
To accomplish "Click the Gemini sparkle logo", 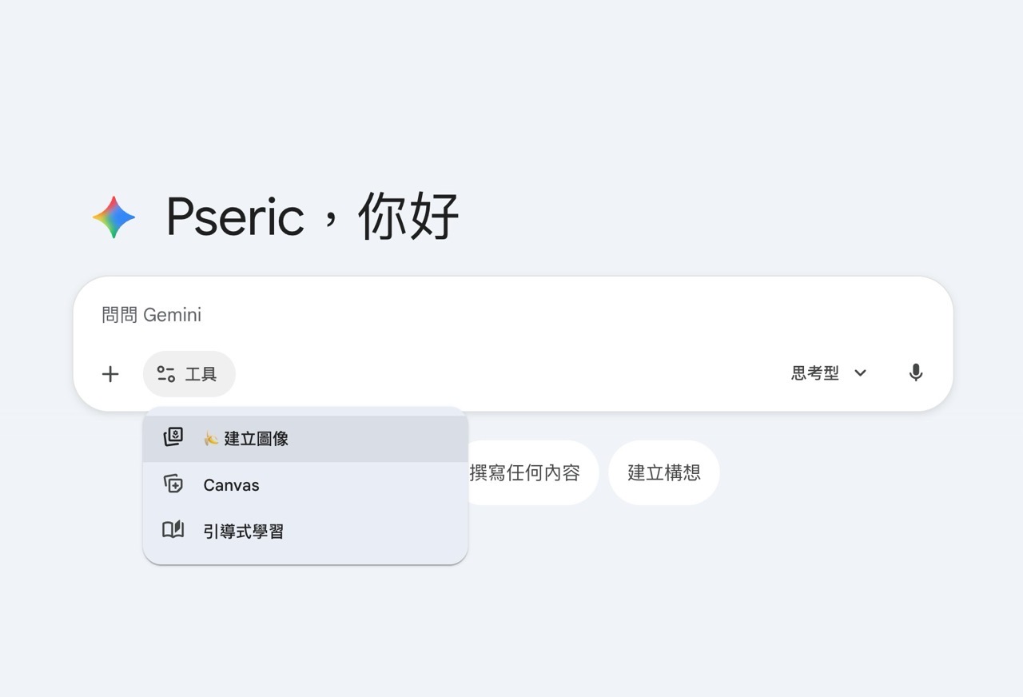I will coord(113,217).
